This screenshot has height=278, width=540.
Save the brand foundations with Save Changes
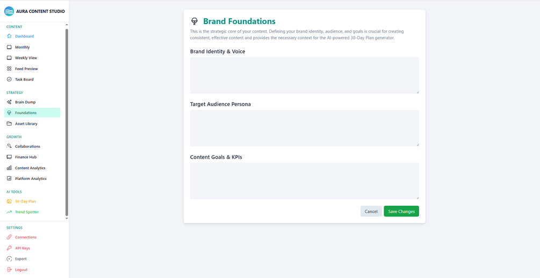[x=401, y=212]
